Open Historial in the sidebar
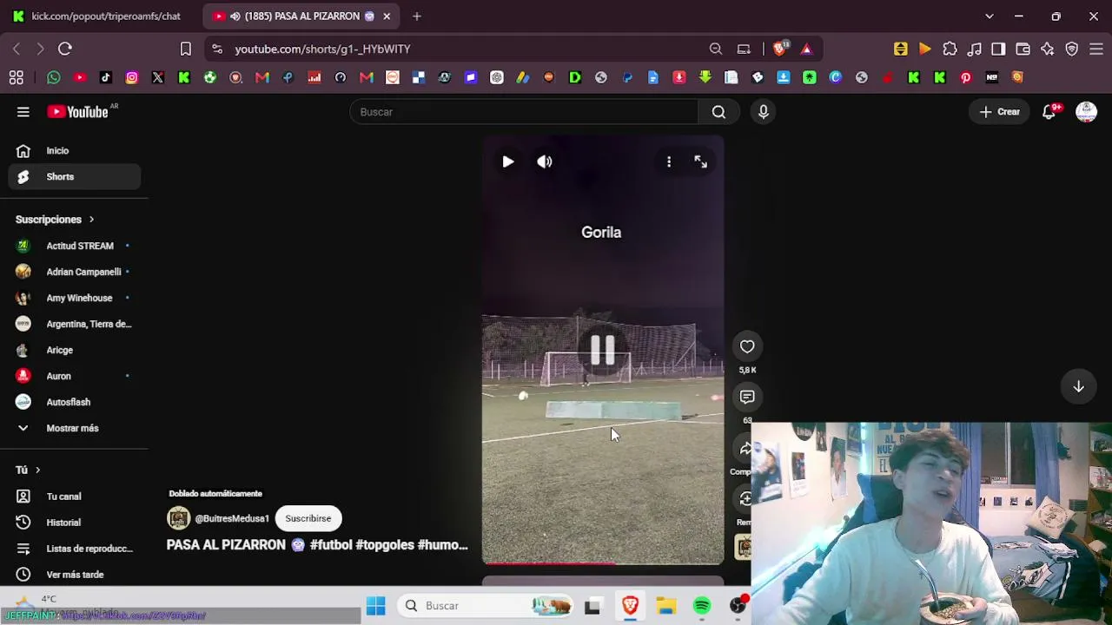Viewport: 1112px width, 625px height. coord(75,523)
